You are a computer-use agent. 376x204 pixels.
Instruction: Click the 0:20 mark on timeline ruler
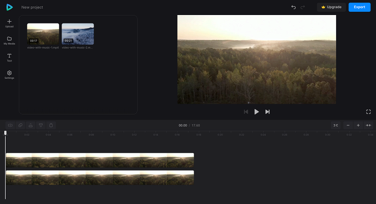point(220,135)
